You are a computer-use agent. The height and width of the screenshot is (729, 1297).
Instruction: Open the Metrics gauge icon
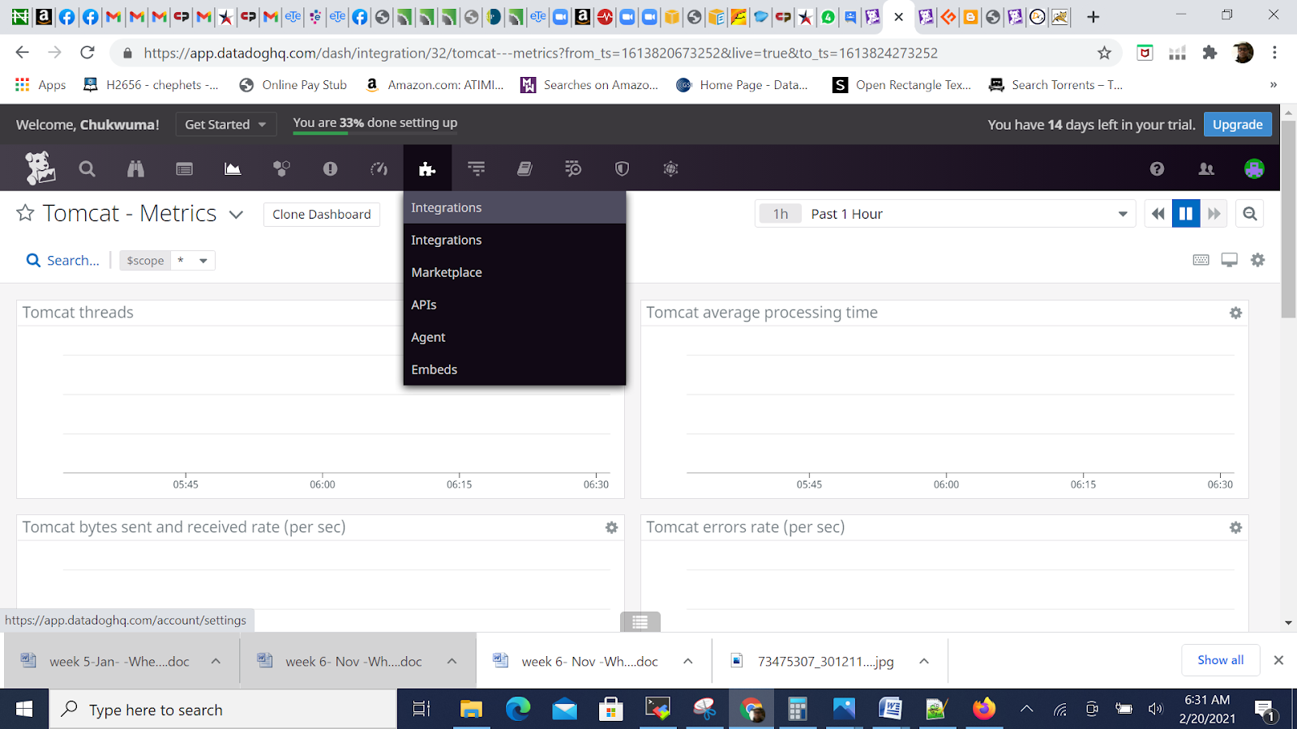coord(379,168)
